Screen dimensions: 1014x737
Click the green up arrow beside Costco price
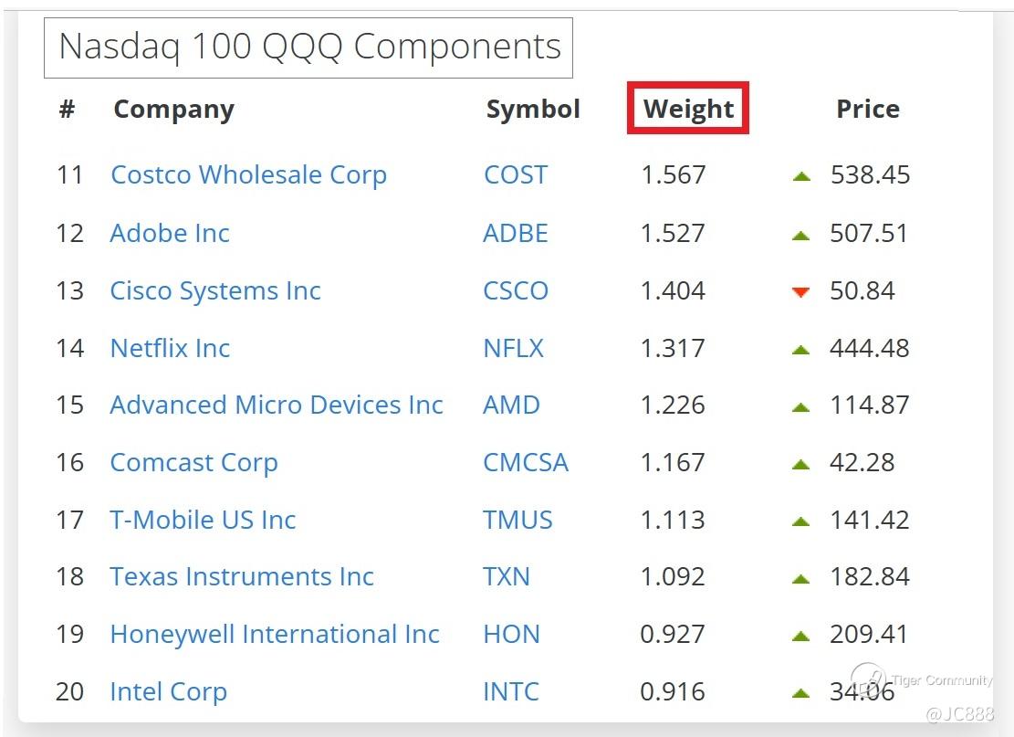click(x=801, y=176)
